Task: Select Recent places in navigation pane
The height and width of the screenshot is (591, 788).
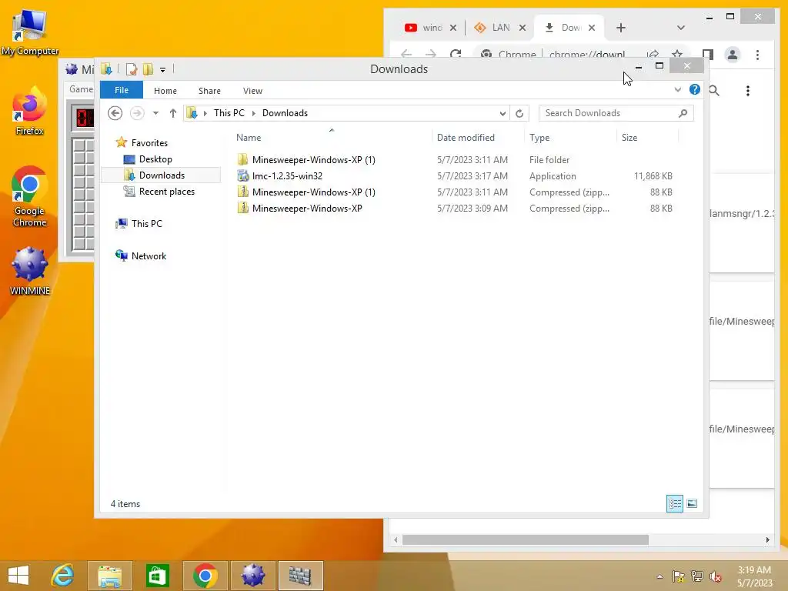Action: 166,192
